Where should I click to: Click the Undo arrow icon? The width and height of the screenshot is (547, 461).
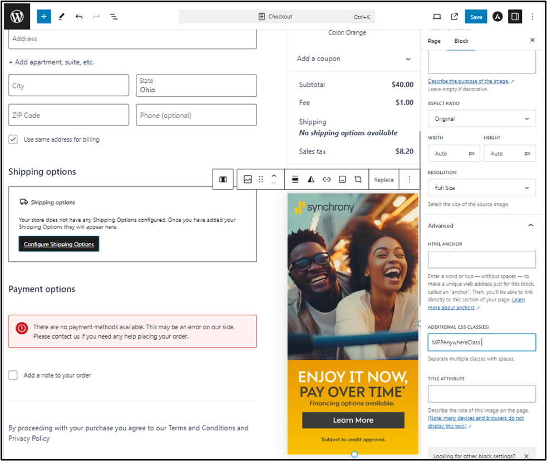coord(79,17)
